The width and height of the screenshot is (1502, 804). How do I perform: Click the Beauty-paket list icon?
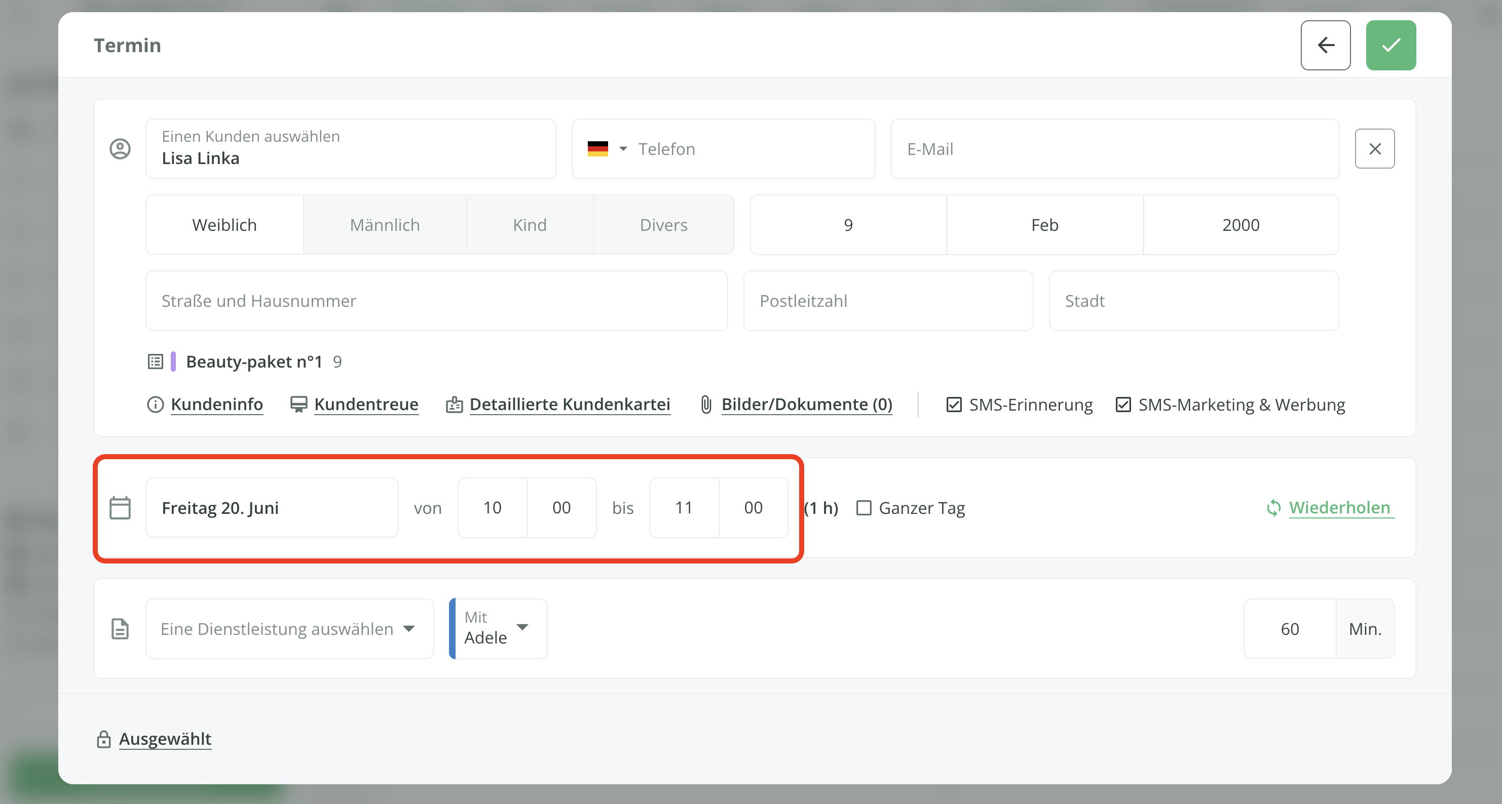[155, 362]
